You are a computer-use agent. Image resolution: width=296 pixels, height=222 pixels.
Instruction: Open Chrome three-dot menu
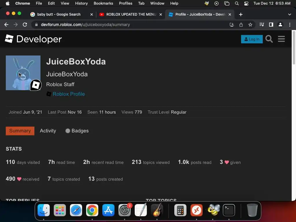click(x=290, y=25)
